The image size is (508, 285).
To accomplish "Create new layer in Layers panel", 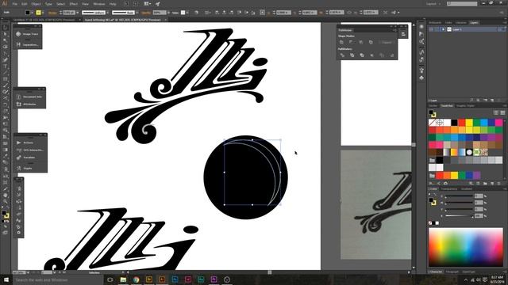I will click(492, 101).
